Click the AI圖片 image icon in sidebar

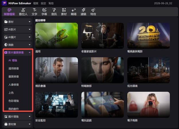point(6,37)
